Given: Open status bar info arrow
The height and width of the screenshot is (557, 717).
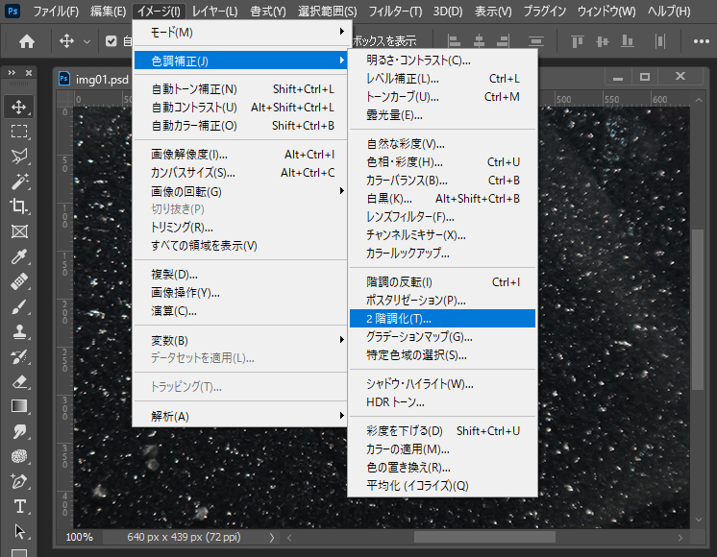Looking at the screenshot, I should point(272,538).
